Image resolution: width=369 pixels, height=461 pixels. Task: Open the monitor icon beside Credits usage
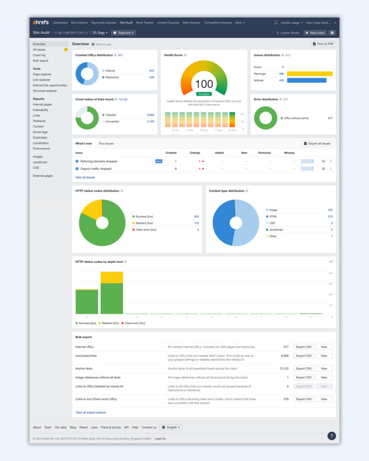click(276, 23)
